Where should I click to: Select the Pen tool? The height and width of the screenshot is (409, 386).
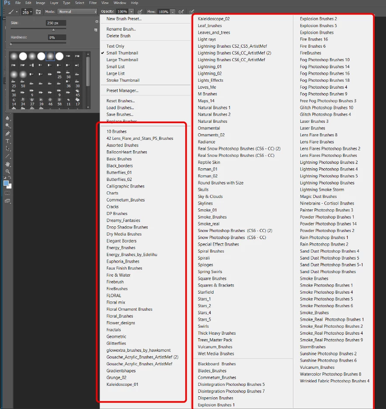point(7,134)
